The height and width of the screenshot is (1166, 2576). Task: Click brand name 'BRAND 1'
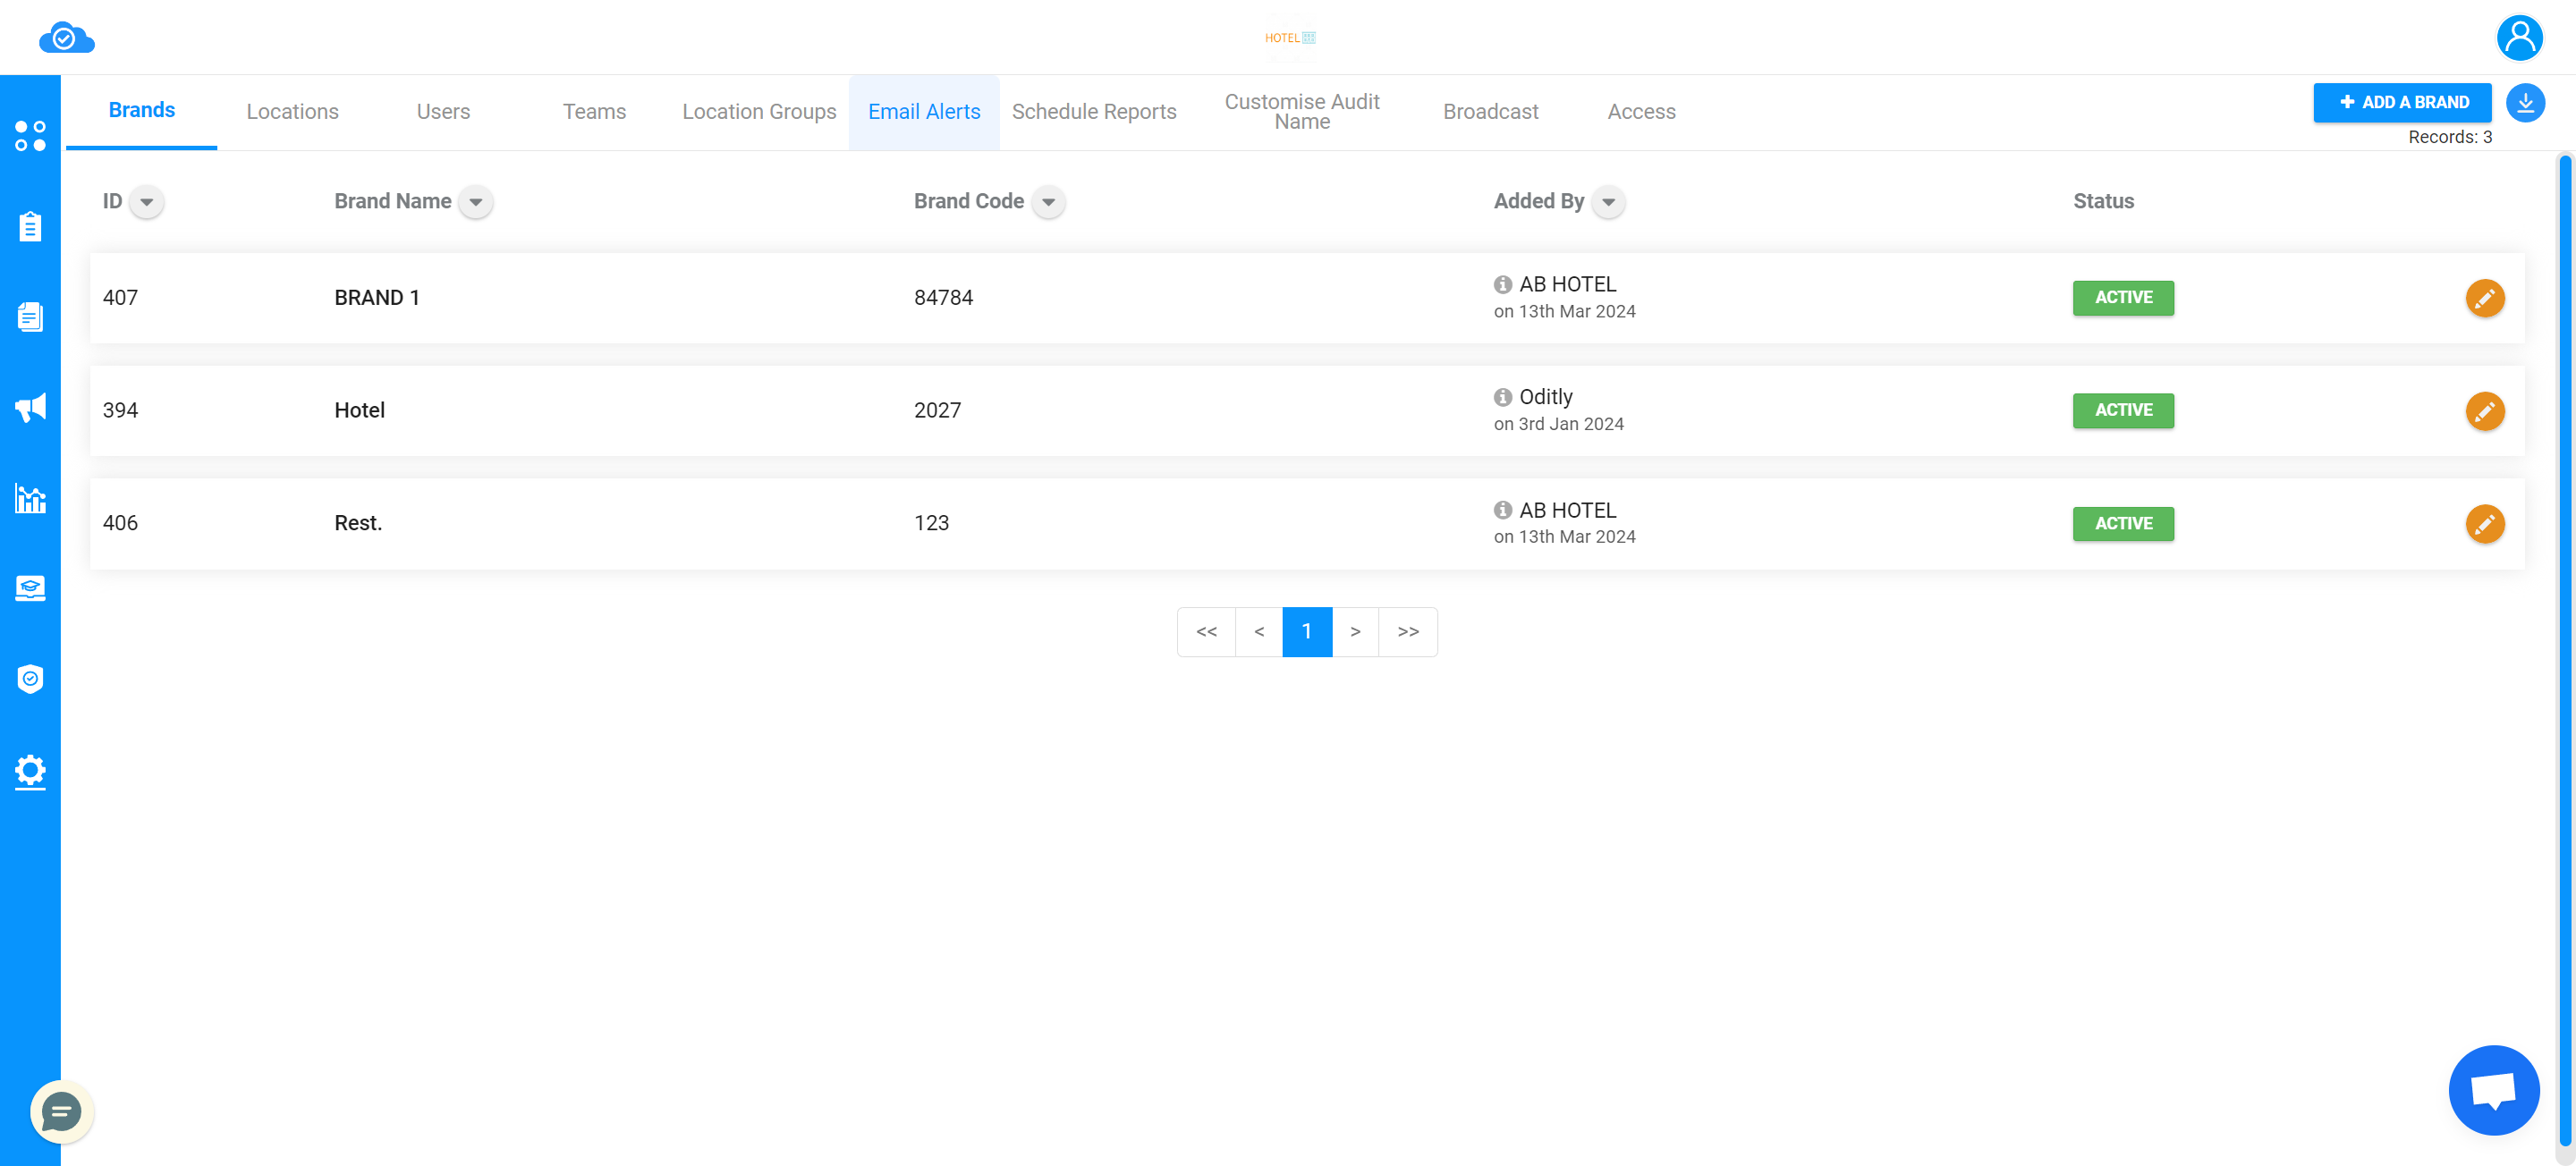click(377, 298)
